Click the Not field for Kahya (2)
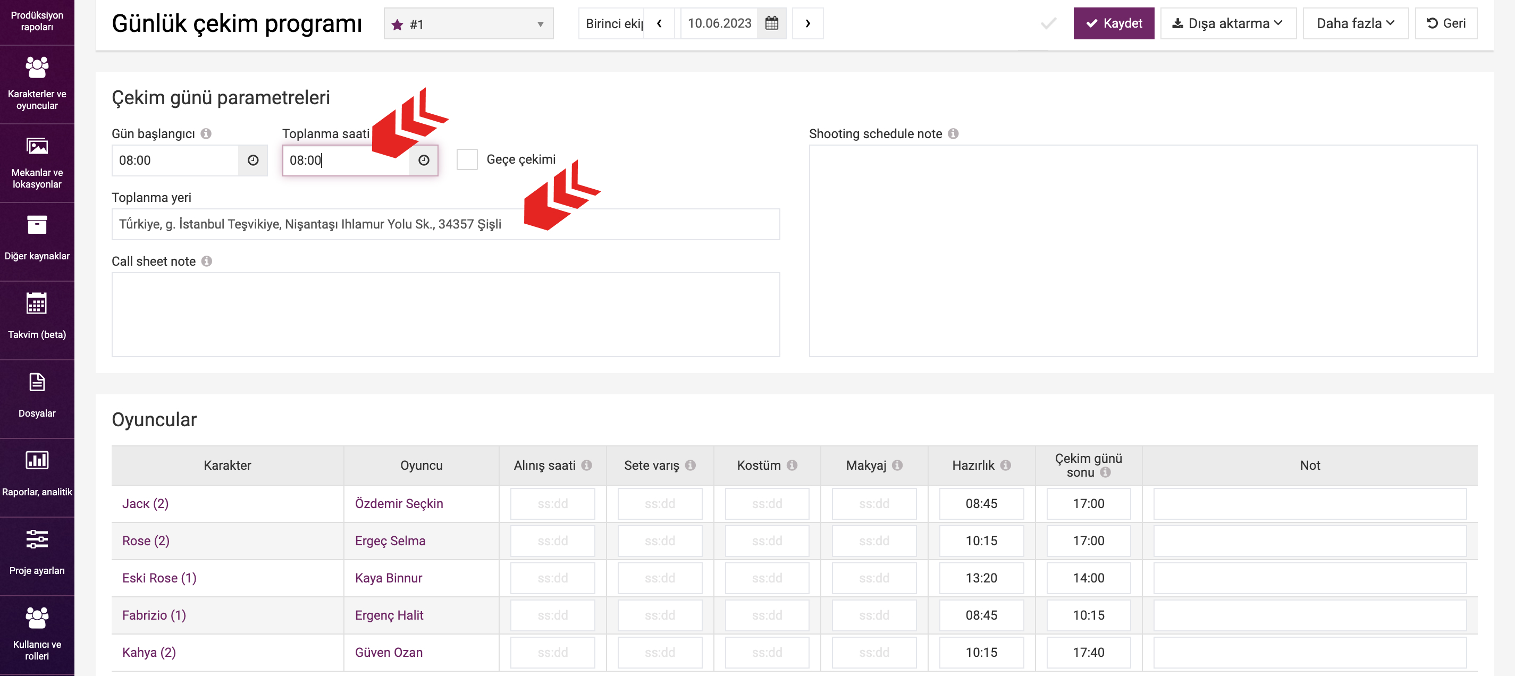The width and height of the screenshot is (1515, 676). [1310, 653]
